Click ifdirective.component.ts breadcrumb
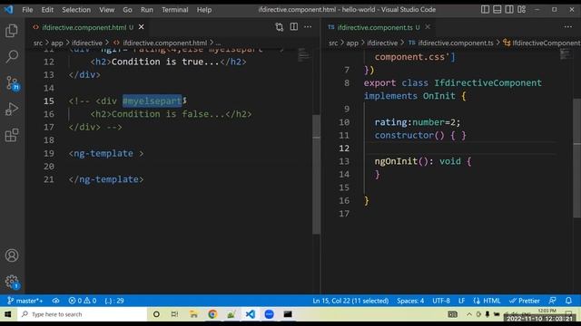The height and width of the screenshot is (326, 581). (x=456, y=43)
